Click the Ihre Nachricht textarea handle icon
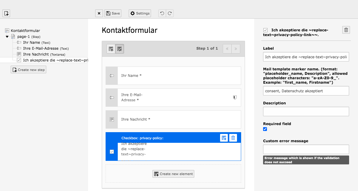This screenshot has height=191, width=358. tap(112, 119)
